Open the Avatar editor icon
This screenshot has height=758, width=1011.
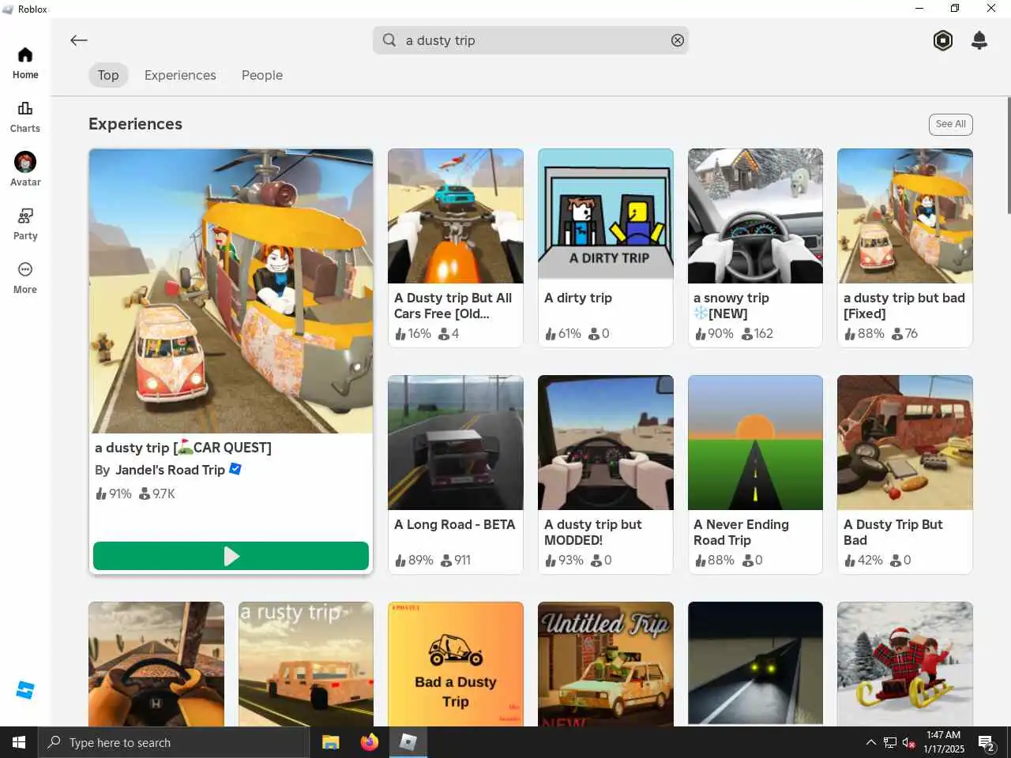25,162
